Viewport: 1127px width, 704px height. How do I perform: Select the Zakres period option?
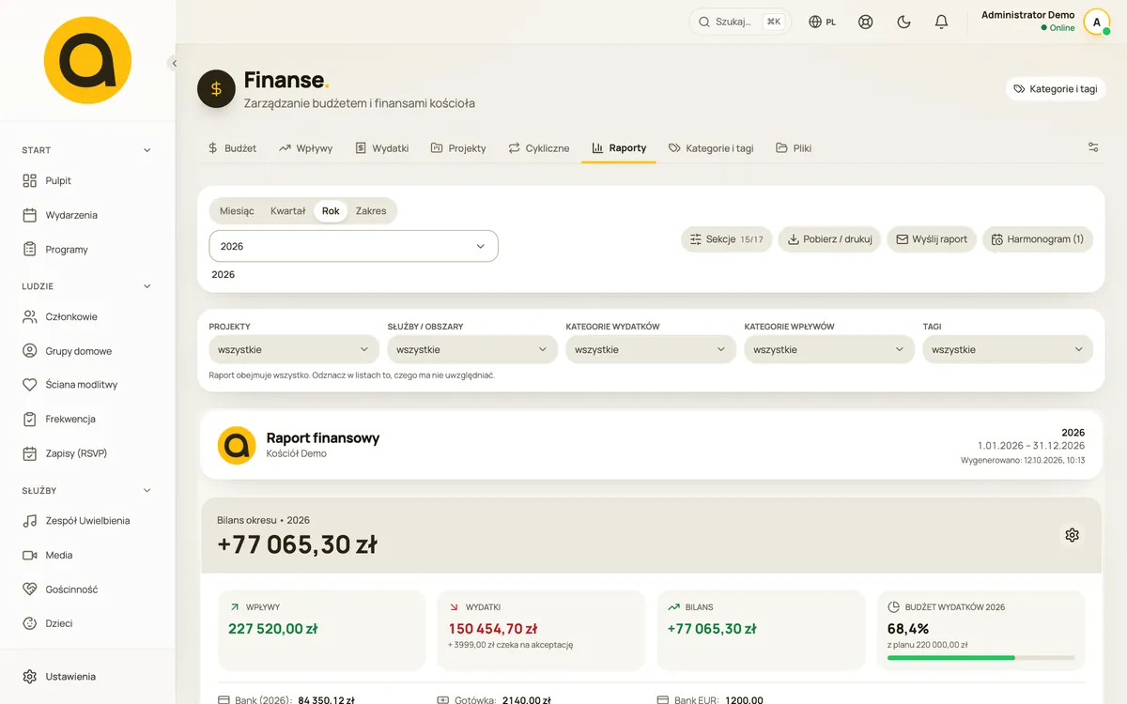coord(371,211)
